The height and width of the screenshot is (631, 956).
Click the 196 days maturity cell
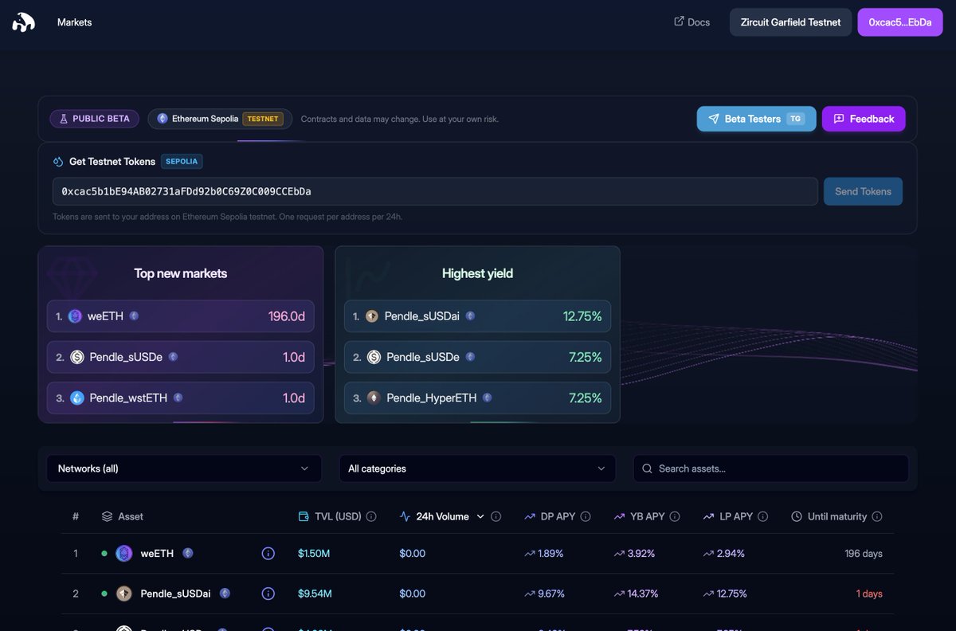click(x=864, y=553)
